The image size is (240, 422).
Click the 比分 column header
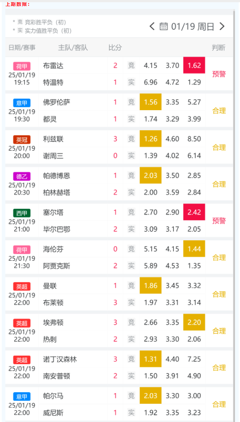tap(115, 48)
